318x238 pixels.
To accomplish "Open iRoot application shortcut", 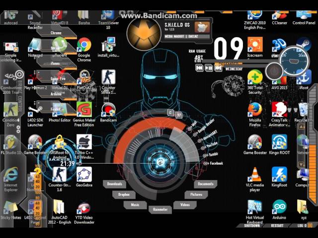I will (304, 77).
